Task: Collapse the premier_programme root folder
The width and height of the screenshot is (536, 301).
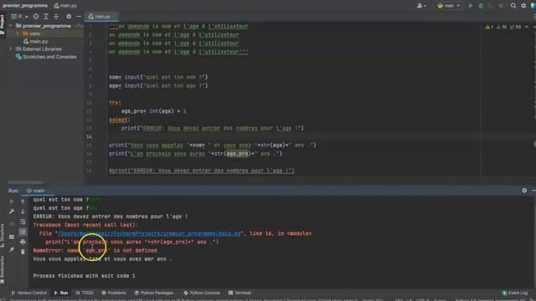Action: pyautogui.click(x=11, y=26)
